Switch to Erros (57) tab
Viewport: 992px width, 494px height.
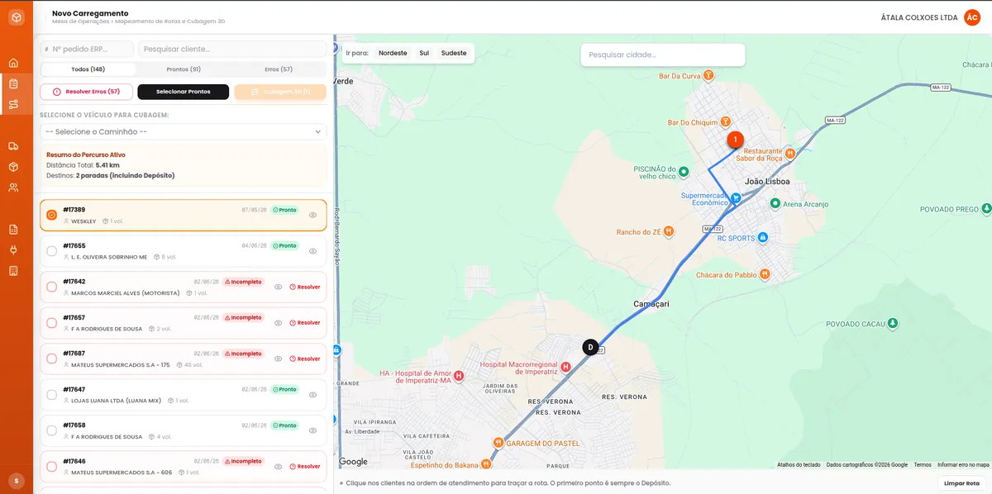pyautogui.click(x=279, y=69)
